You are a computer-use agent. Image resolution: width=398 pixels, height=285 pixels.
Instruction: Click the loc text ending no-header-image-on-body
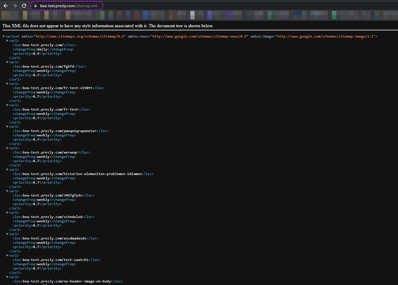tap(67, 281)
